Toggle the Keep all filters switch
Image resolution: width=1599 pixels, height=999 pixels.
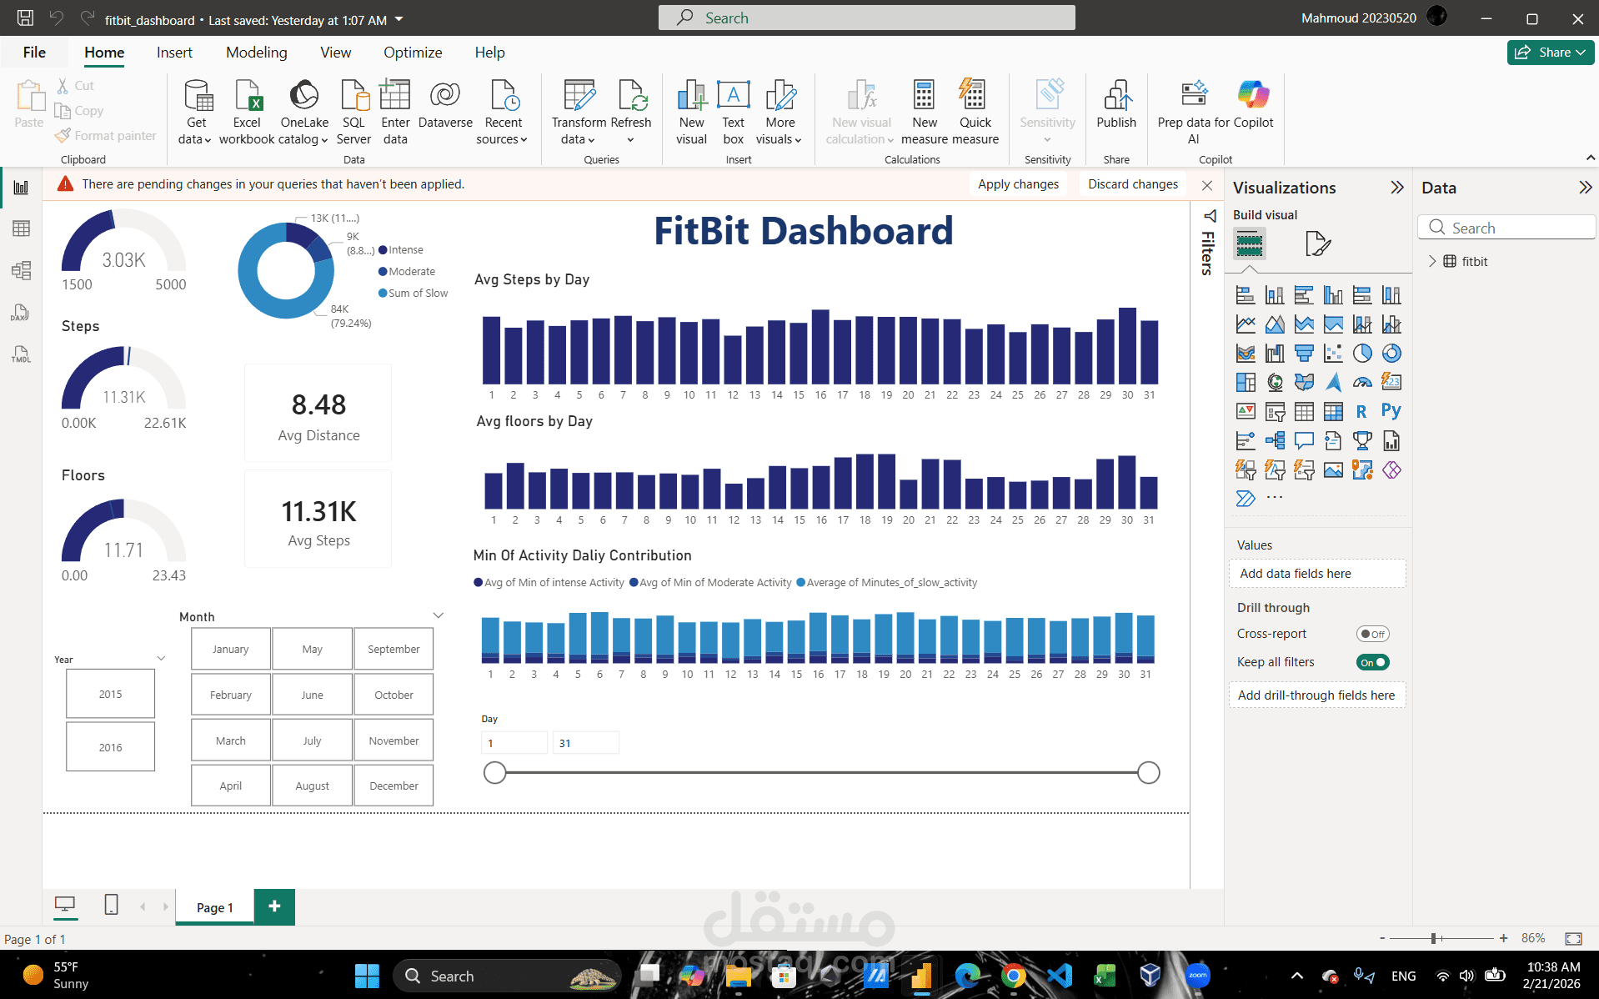[x=1372, y=662]
